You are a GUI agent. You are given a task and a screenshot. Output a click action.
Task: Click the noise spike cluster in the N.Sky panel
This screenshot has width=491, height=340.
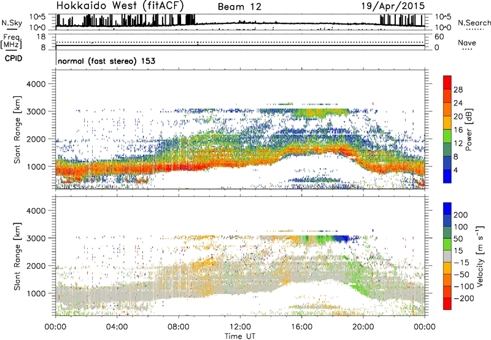(125, 20)
